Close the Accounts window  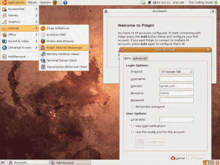(213, 11)
